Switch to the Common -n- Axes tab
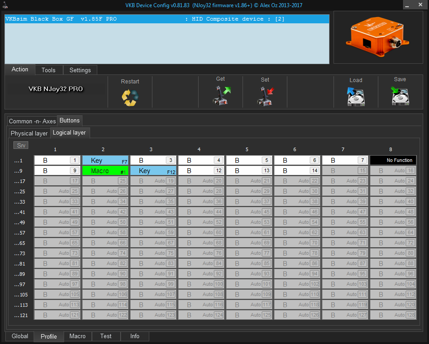This screenshot has width=429, height=344. point(32,121)
